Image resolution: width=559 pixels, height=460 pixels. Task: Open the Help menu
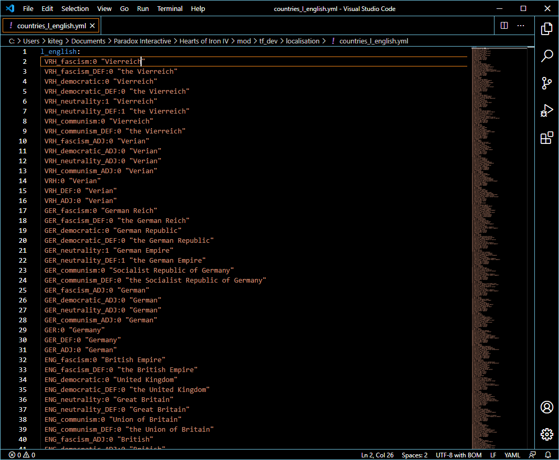click(198, 8)
